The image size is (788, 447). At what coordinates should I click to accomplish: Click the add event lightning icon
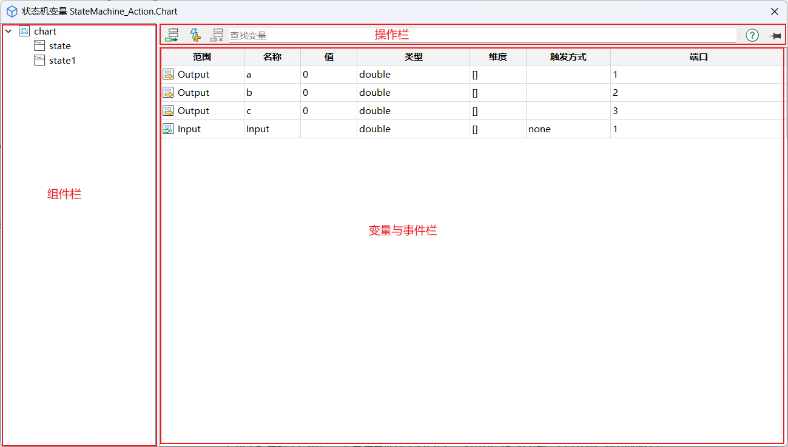(x=195, y=35)
